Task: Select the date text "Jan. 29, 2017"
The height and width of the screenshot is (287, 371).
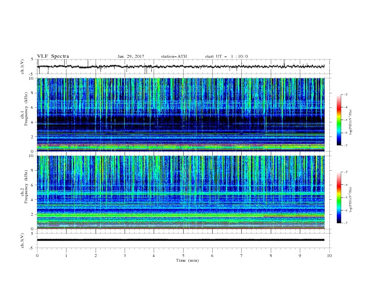Action: (131, 56)
